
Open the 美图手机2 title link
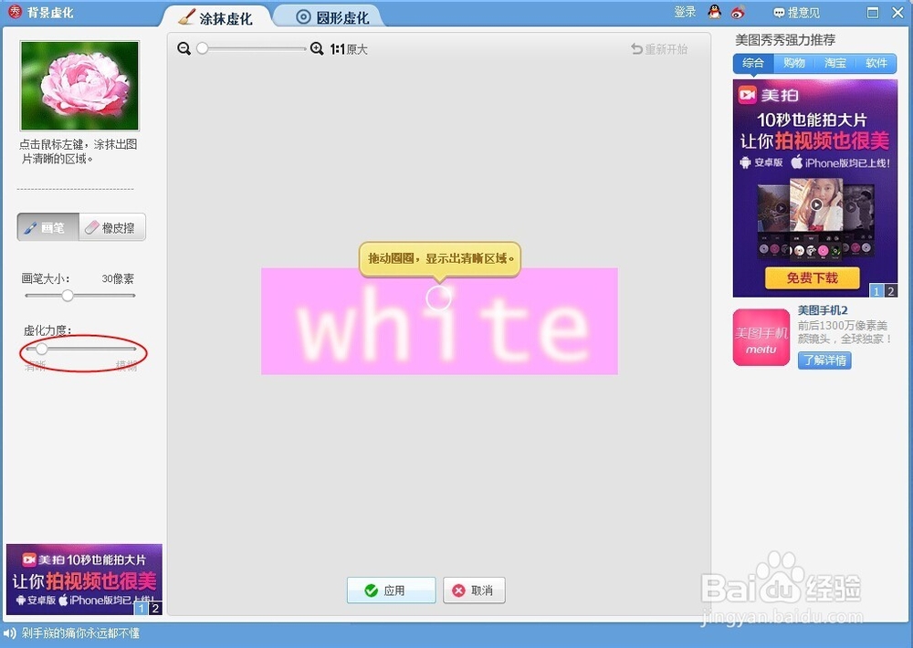tap(823, 310)
